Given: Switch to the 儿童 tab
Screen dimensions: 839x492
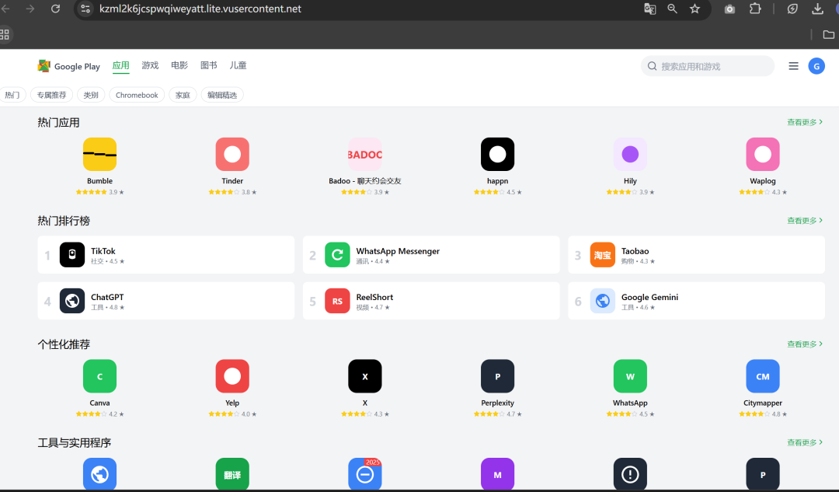Looking at the screenshot, I should click(238, 65).
